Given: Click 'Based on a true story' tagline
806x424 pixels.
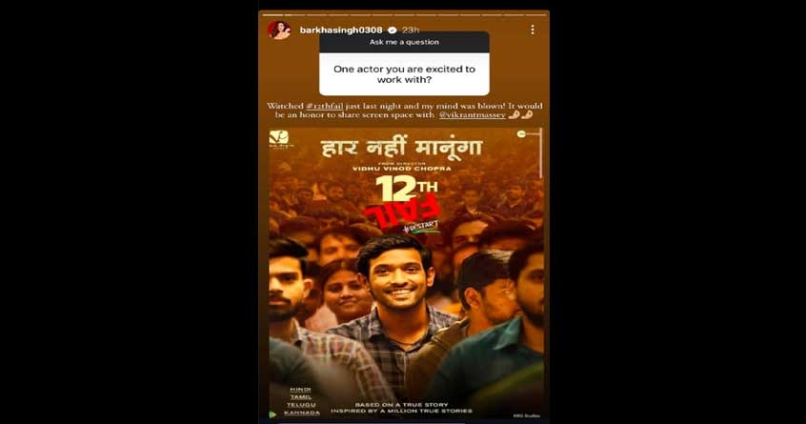Looking at the screenshot, I should [x=401, y=405].
